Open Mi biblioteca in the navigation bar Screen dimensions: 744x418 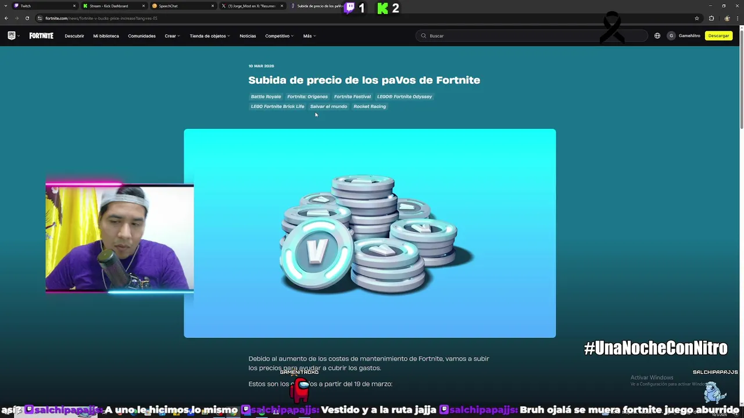tap(106, 36)
